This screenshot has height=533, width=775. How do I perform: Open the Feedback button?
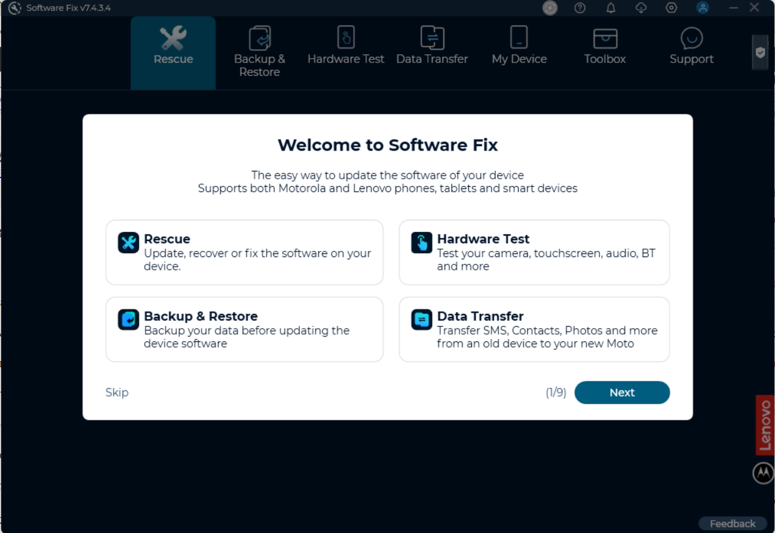[733, 523]
